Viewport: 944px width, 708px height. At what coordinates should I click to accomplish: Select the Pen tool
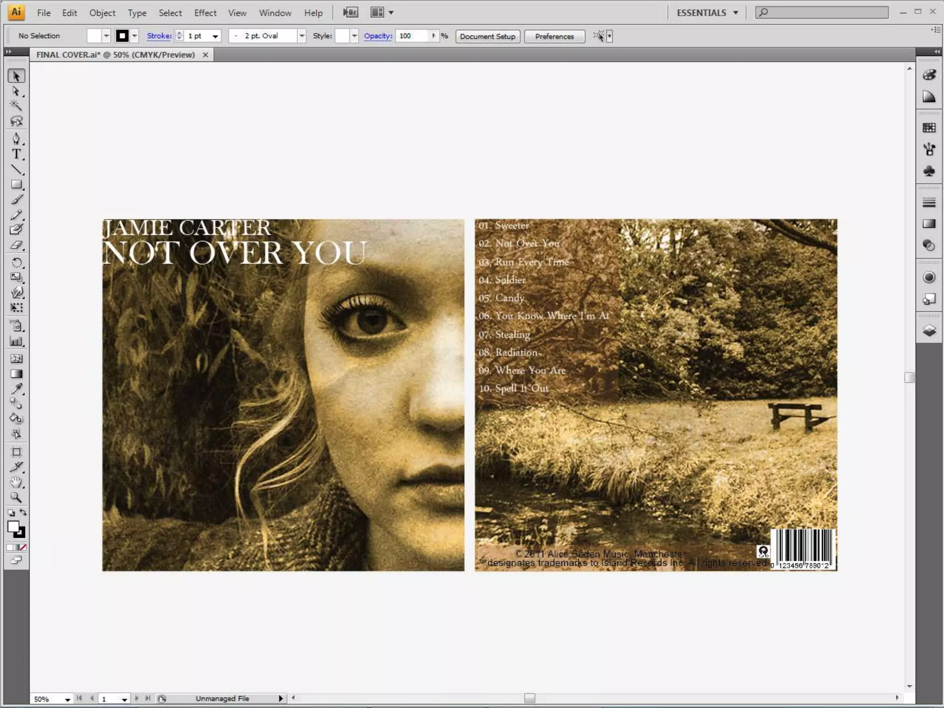coord(16,138)
